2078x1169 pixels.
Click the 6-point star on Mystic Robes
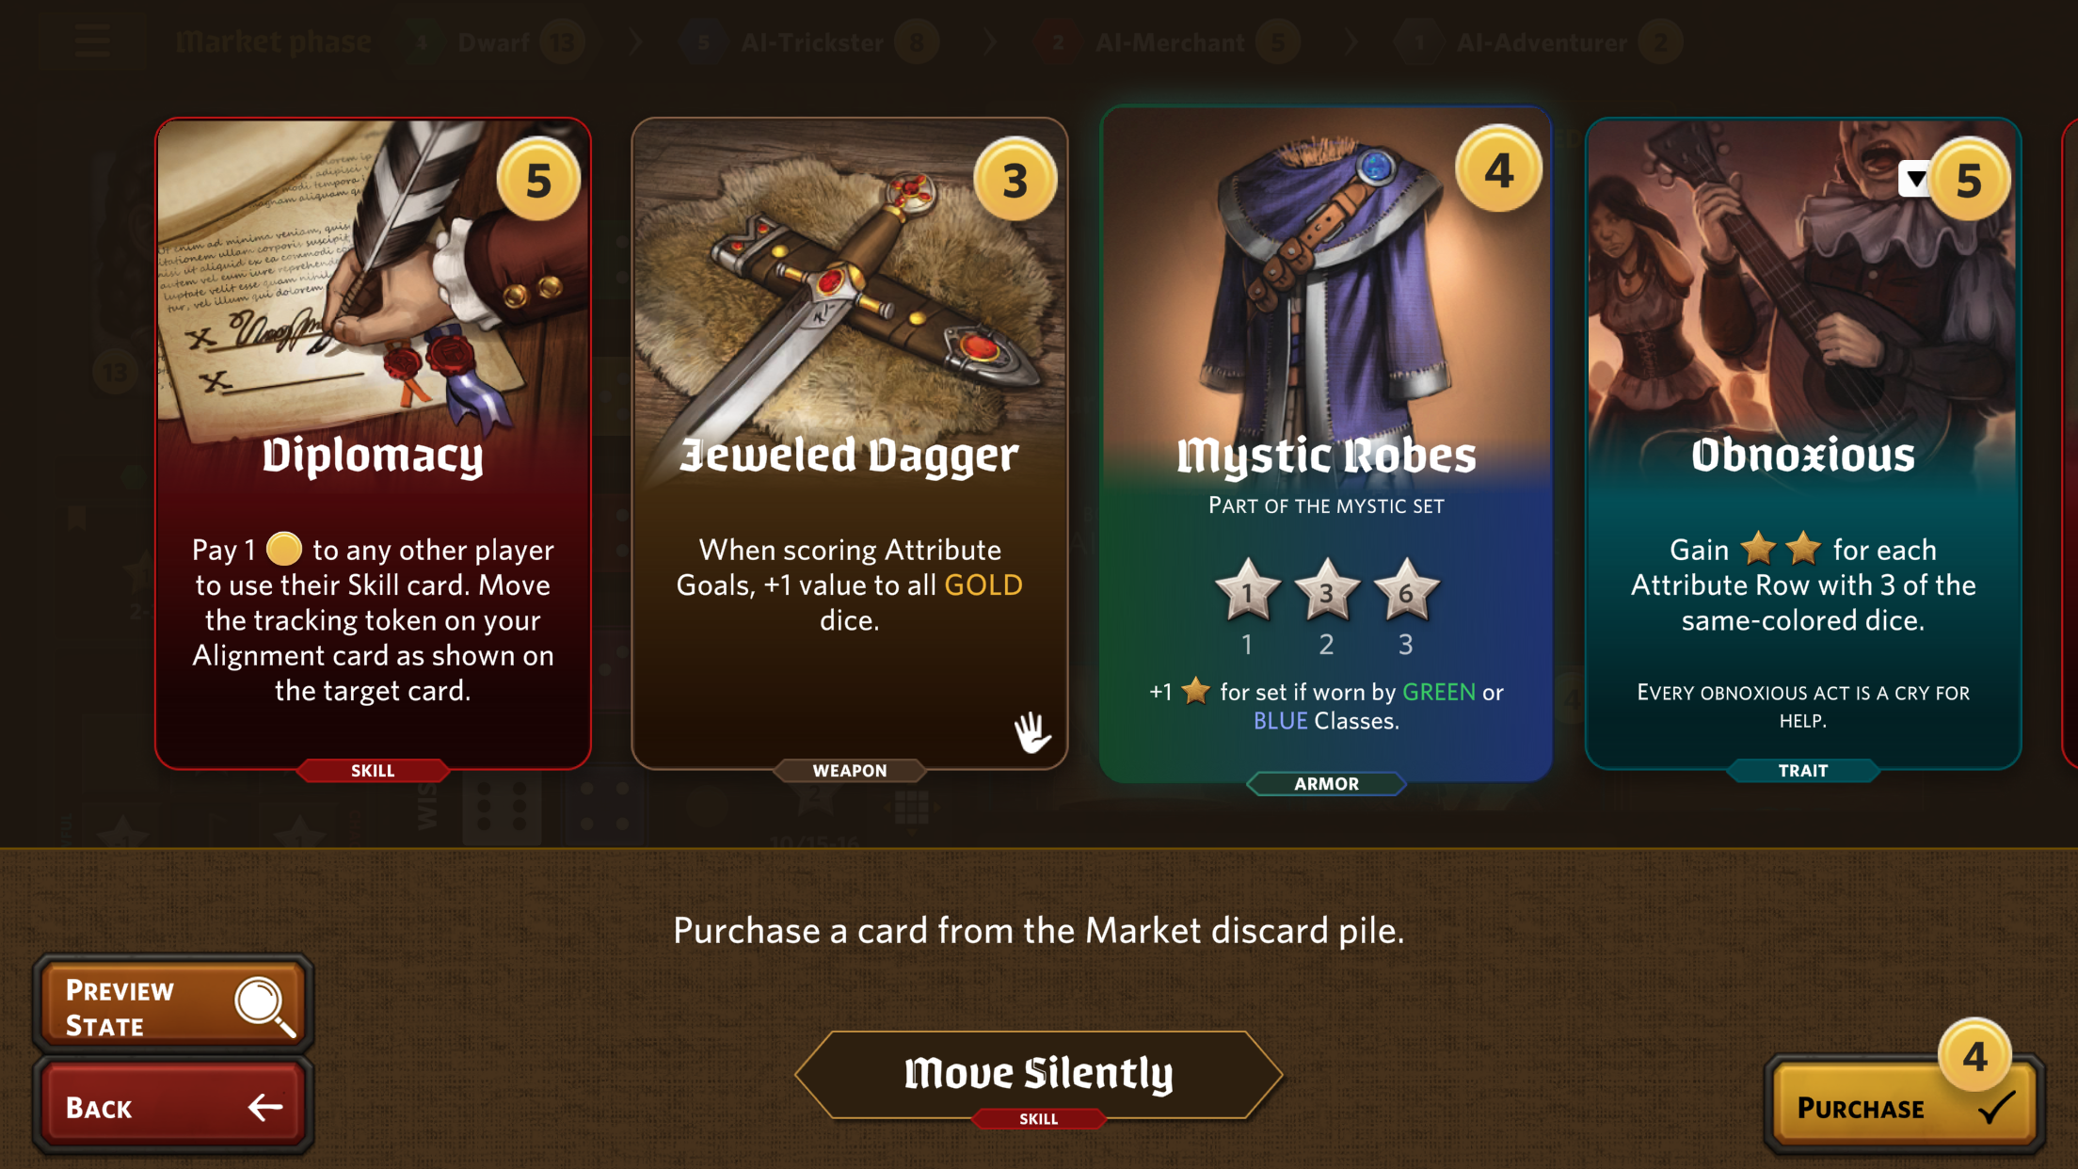[x=1406, y=591]
